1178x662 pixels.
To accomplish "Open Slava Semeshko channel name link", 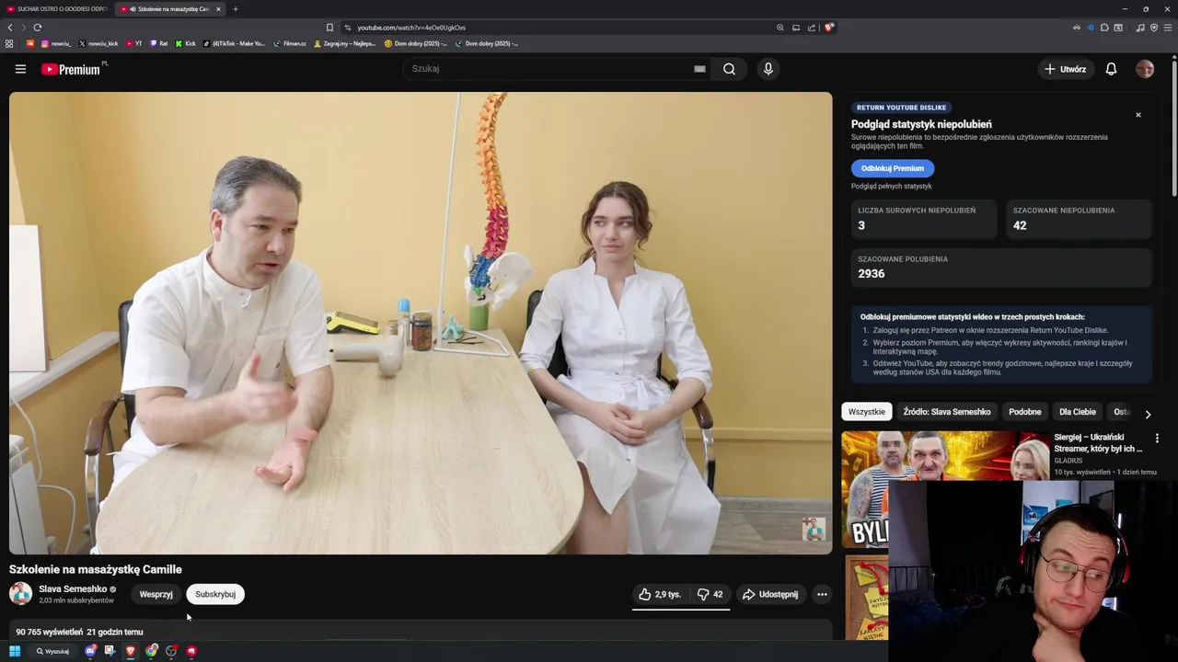I will [x=73, y=588].
